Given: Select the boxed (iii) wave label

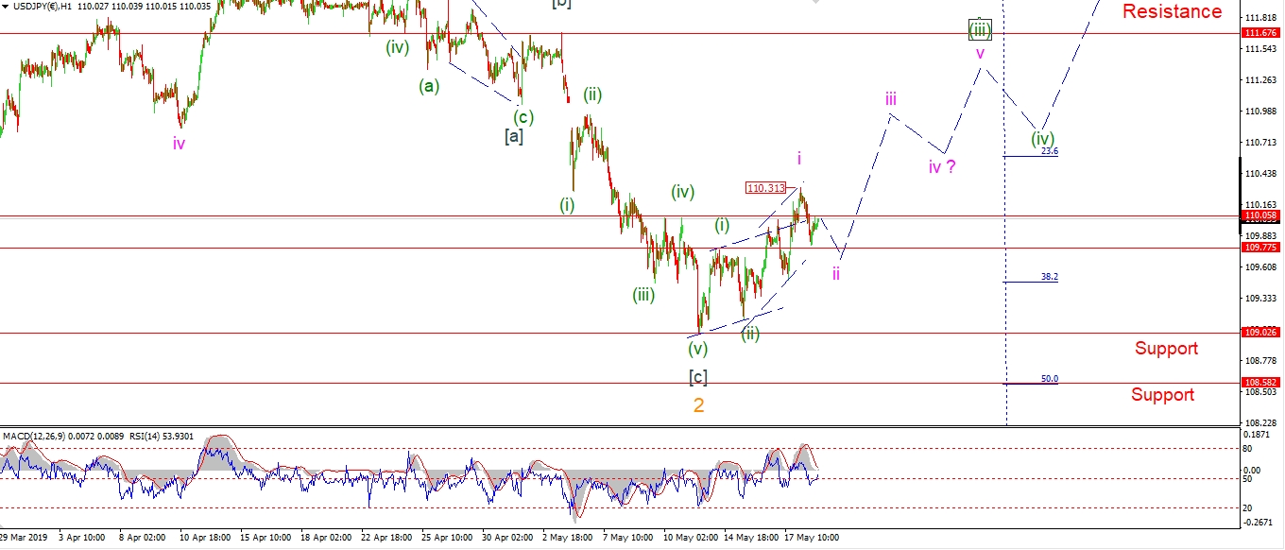Looking at the screenshot, I should [x=980, y=29].
